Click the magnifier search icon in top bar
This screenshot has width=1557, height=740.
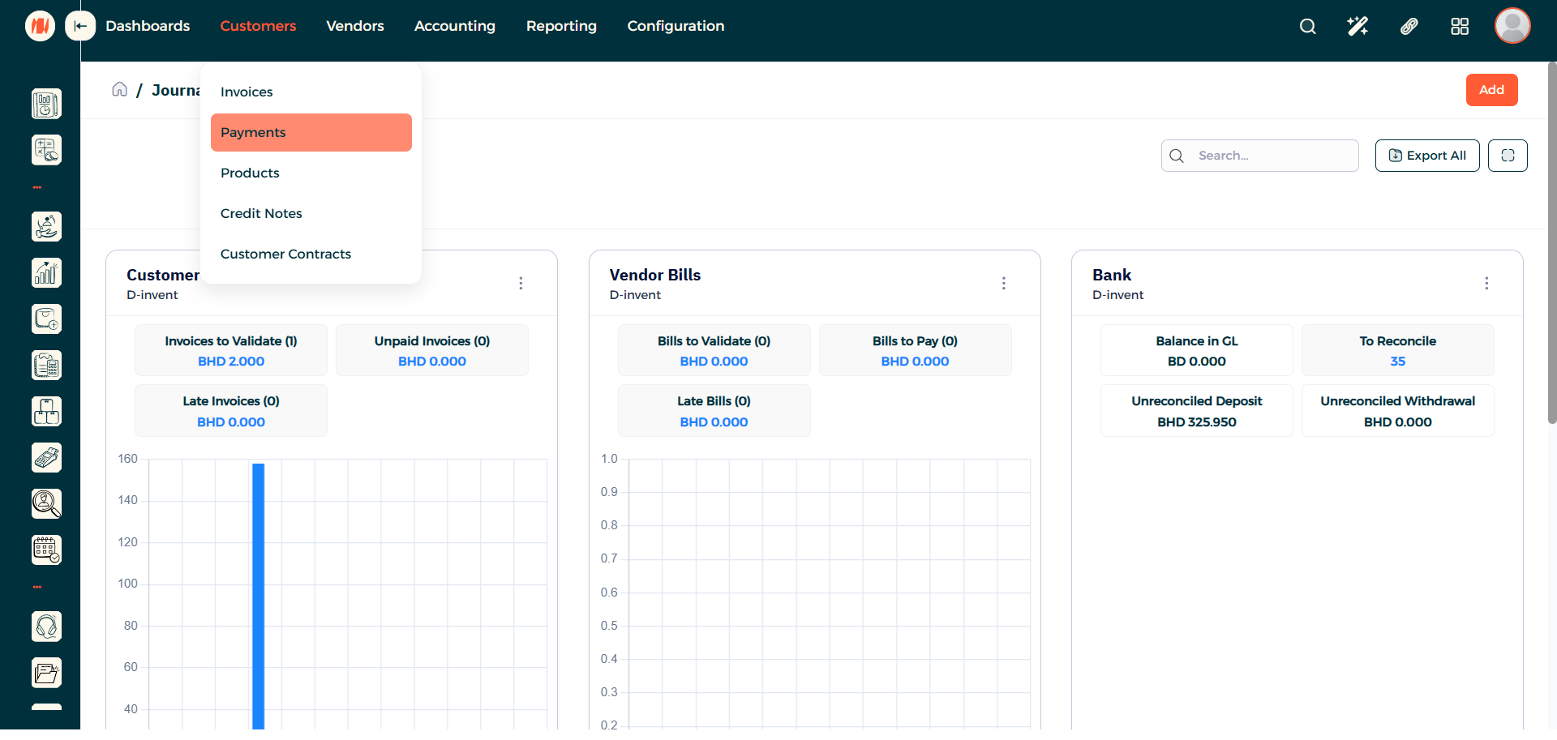pos(1307,26)
